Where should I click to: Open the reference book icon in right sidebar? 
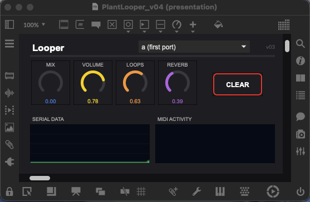[301, 78]
